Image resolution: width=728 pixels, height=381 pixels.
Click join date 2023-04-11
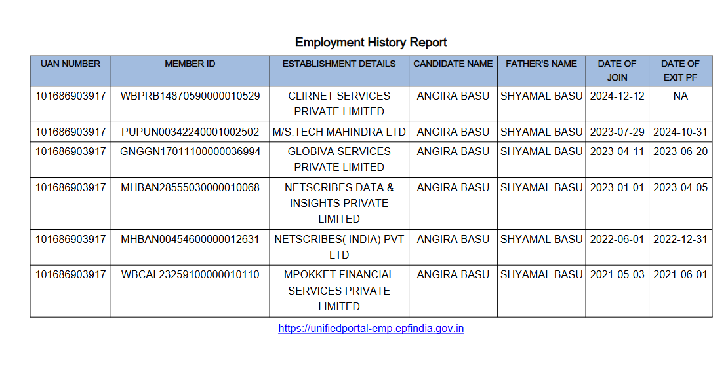pos(617,152)
